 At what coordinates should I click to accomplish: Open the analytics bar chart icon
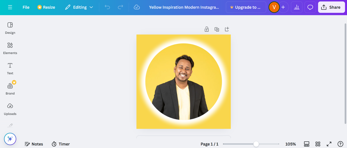pos(297,7)
